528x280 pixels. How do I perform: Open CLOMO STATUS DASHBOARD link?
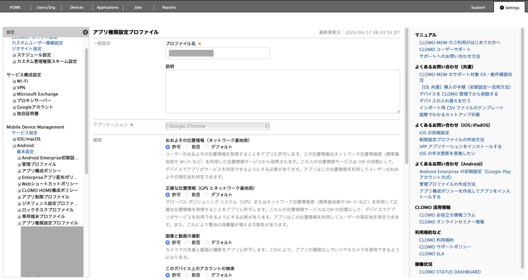click(450, 272)
